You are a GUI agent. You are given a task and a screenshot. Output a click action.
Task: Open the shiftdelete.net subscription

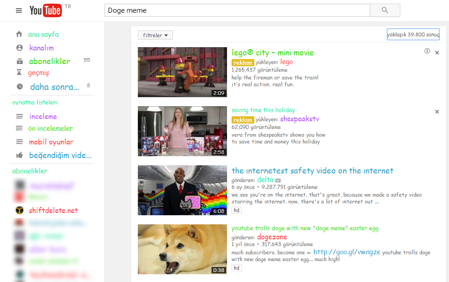(x=53, y=210)
